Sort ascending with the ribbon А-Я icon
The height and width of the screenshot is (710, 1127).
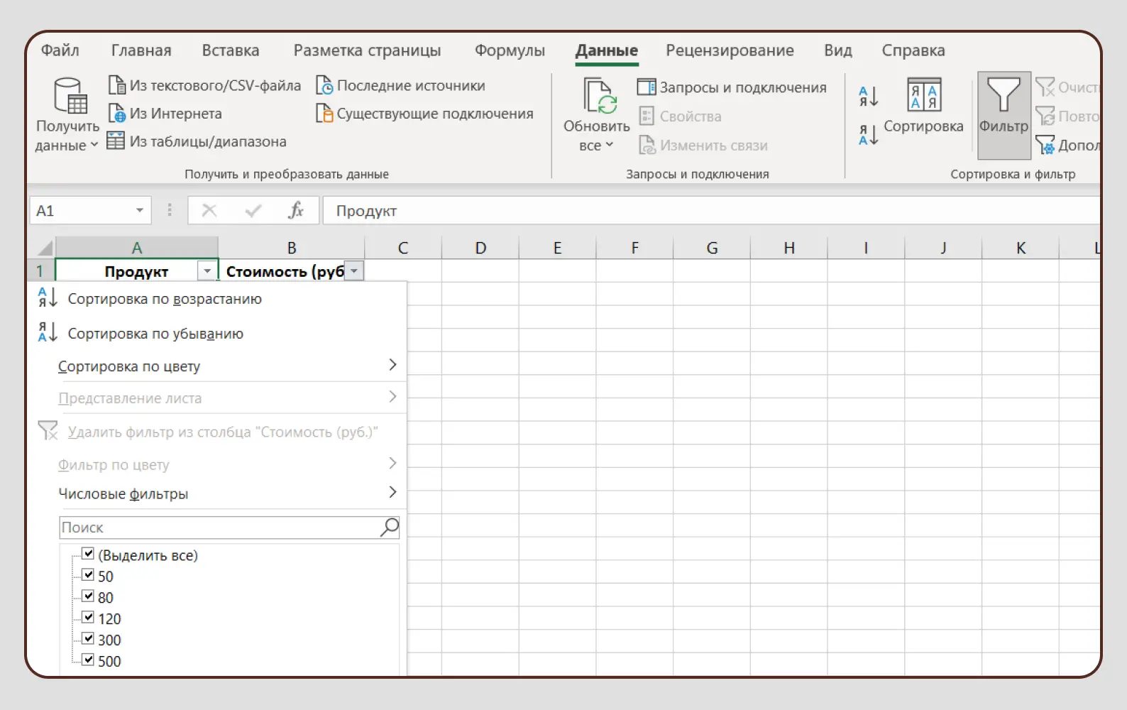click(x=868, y=97)
